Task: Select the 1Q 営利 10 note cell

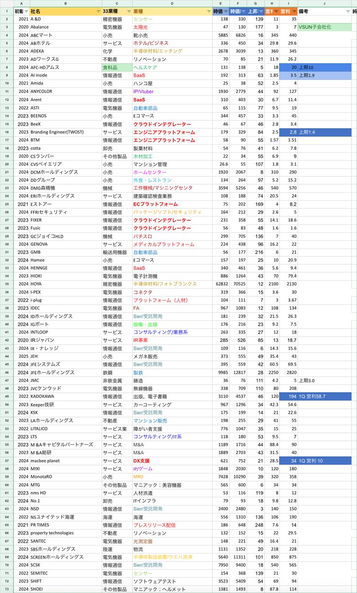Action: coord(324,461)
